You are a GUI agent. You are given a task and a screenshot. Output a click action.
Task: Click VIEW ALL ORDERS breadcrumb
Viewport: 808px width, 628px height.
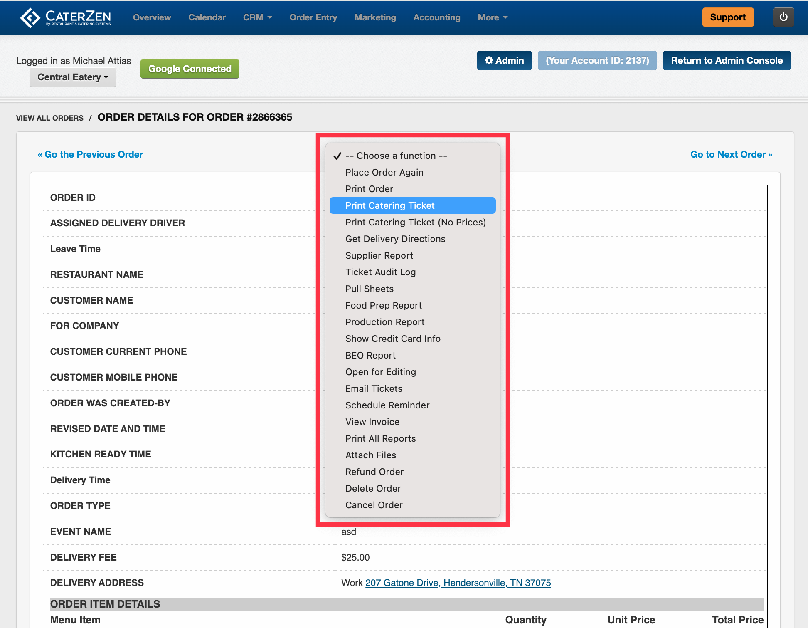(50, 118)
